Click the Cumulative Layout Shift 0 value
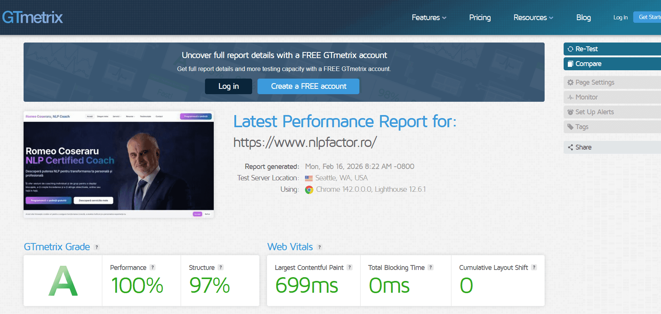Viewport: 661px width, 314px height. click(466, 286)
